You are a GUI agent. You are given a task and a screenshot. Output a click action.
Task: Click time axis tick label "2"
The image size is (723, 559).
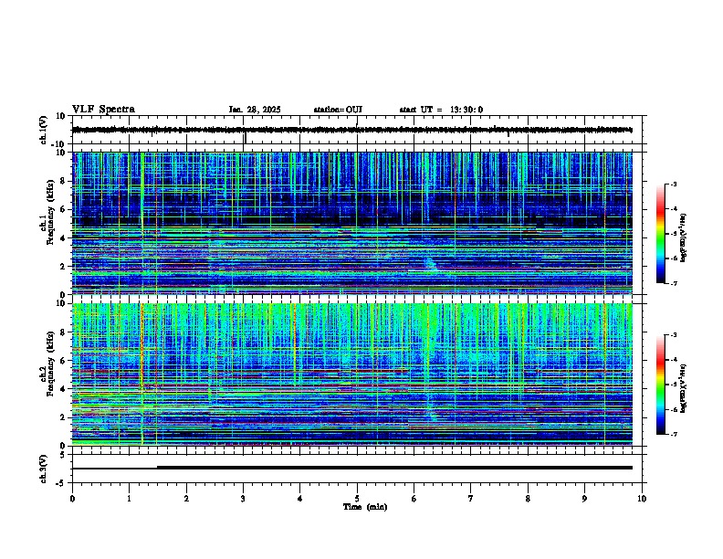pyautogui.click(x=186, y=499)
